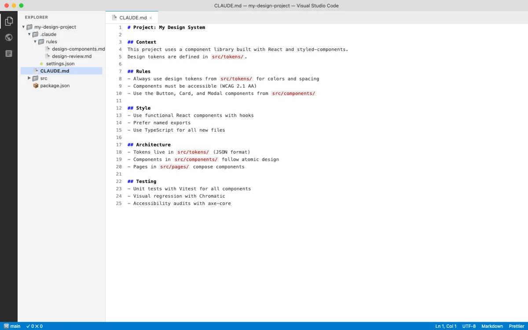Collapse the my-design-project root folder arrow

pyautogui.click(x=23, y=27)
